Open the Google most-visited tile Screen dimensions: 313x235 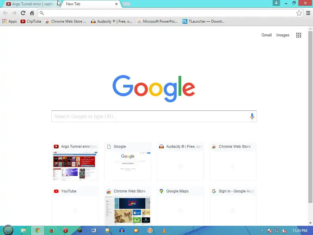point(128,162)
